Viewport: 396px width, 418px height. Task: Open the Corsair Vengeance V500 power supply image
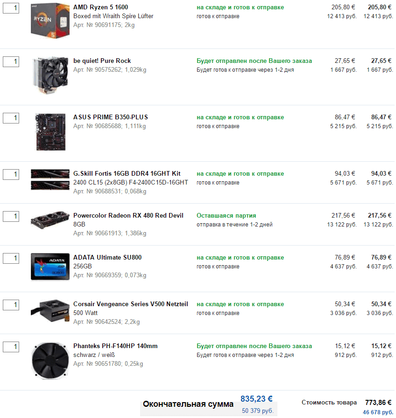50,311
